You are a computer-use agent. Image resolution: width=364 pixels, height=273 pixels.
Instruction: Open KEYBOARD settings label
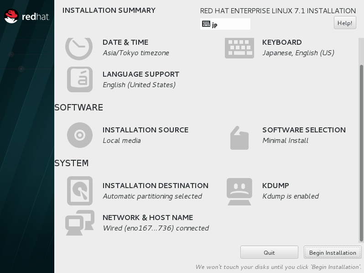point(282,42)
